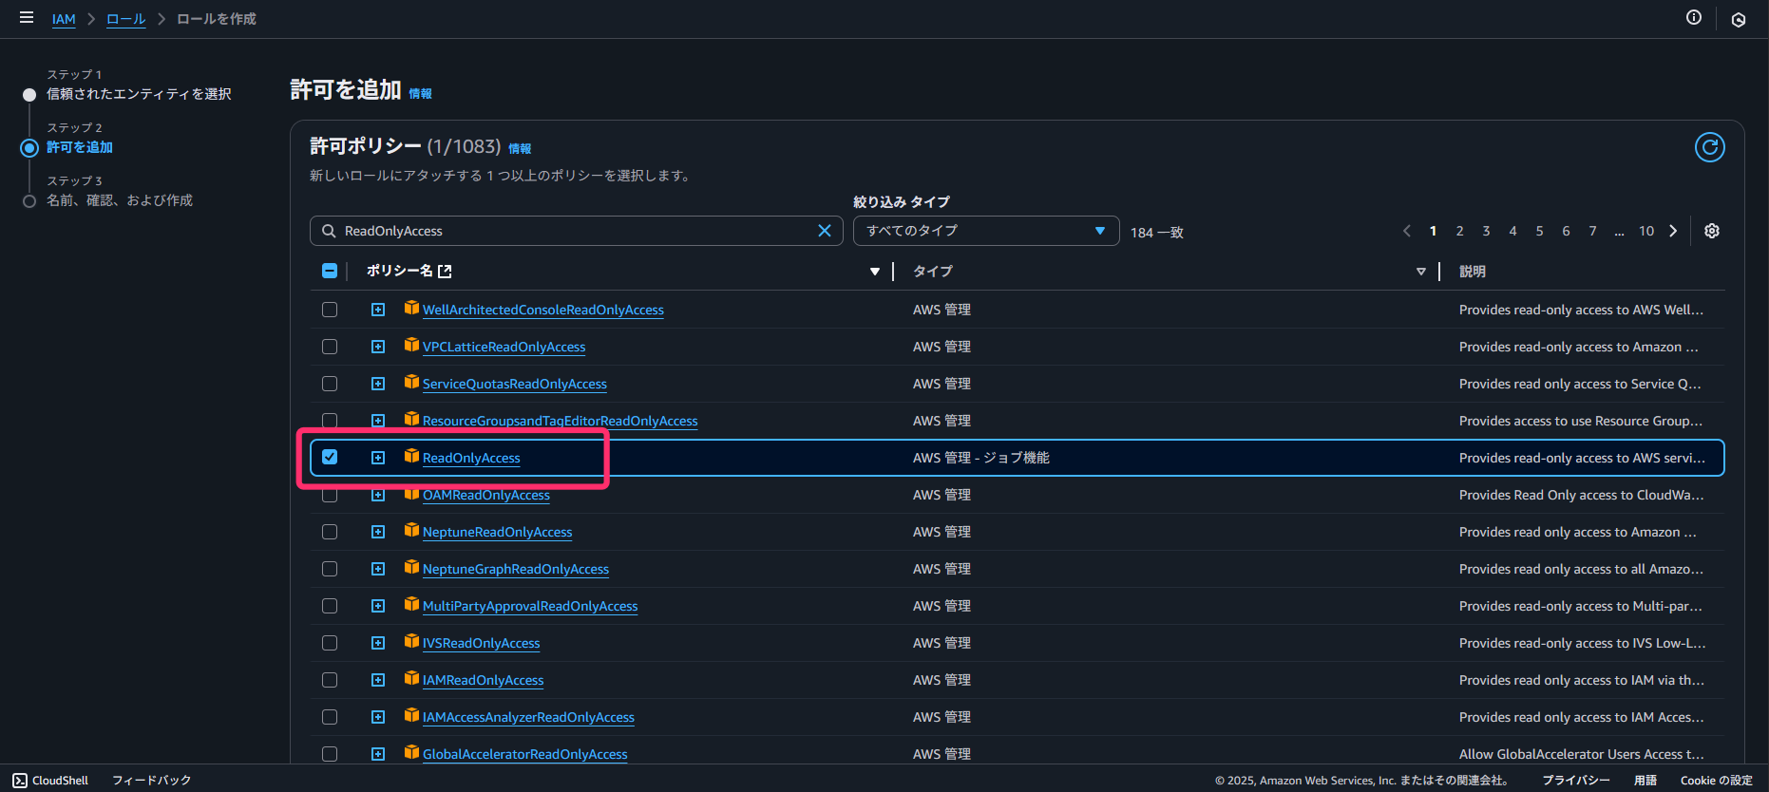Expand IAMAccessAnalyzerReadOnlyAccess policy details
Image resolution: width=1769 pixels, height=792 pixels.
click(378, 717)
